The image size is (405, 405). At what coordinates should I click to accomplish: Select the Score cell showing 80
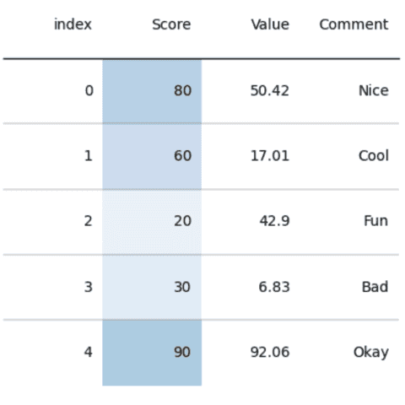(152, 91)
